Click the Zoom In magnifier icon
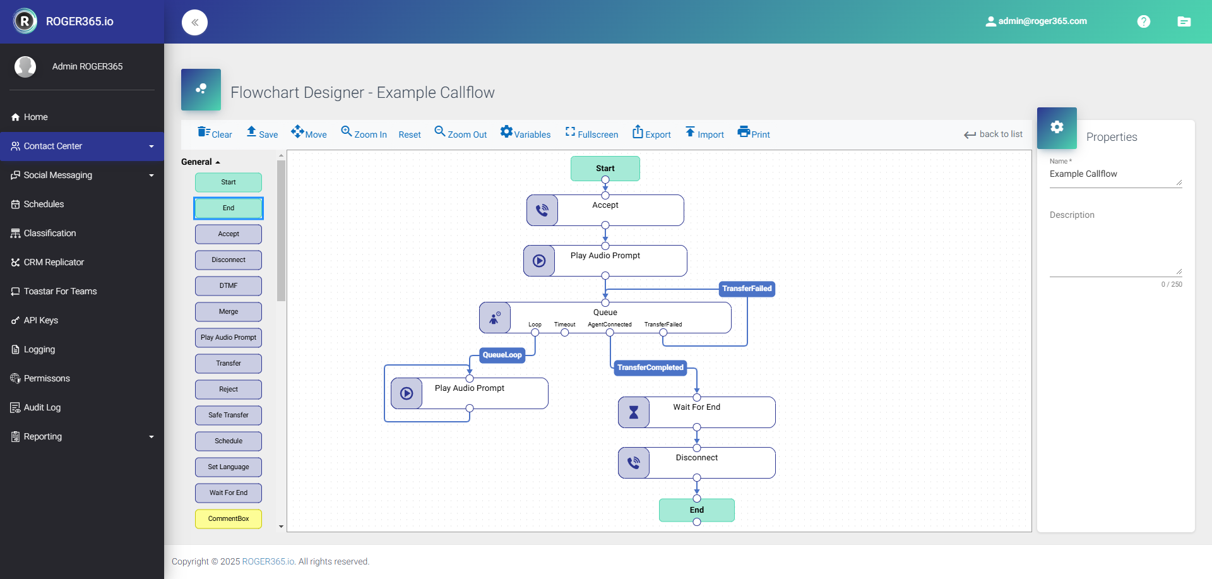Image resolution: width=1212 pixels, height=579 pixels. point(347,131)
